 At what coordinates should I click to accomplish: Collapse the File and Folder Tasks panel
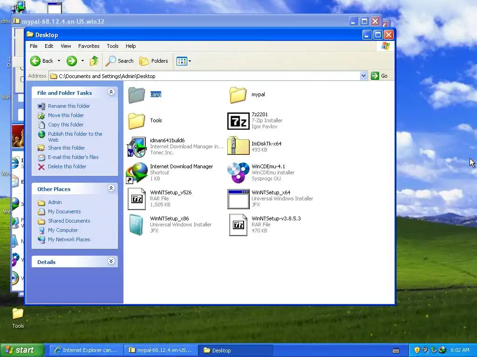pyautogui.click(x=111, y=92)
